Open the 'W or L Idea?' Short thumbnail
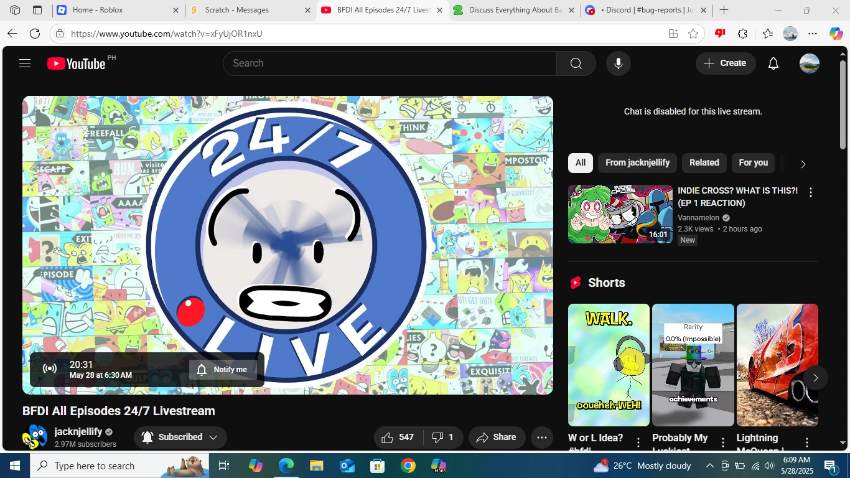The height and width of the screenshot is (478, 850). [608, 365]
